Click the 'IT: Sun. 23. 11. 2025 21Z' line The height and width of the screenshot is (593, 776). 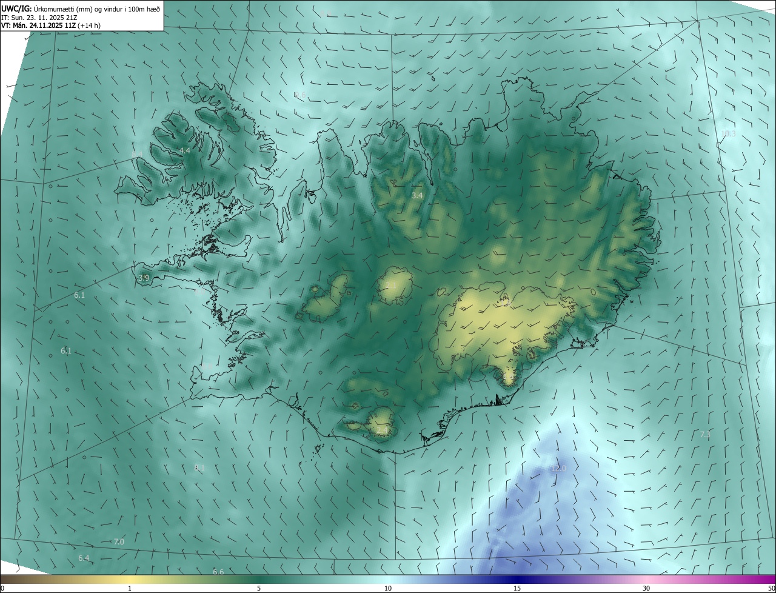point(39,18)
